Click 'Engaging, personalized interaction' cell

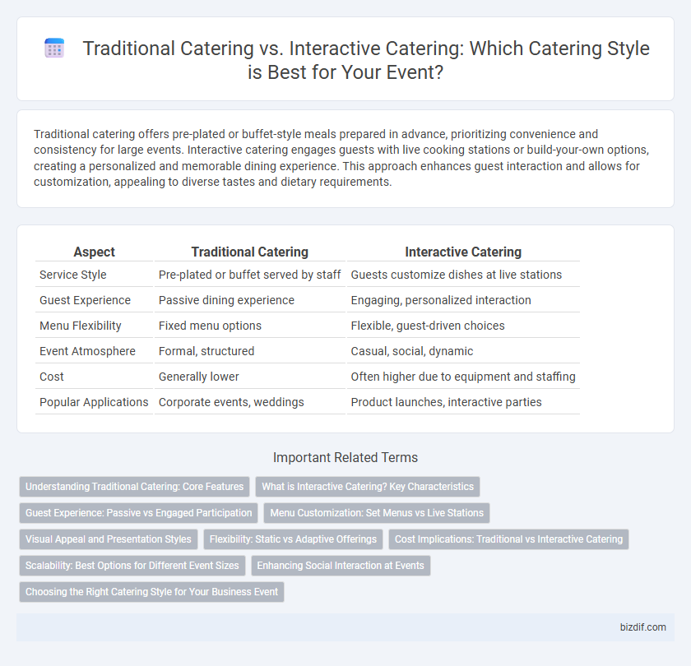pyautogui.click(x=463, y=300)
